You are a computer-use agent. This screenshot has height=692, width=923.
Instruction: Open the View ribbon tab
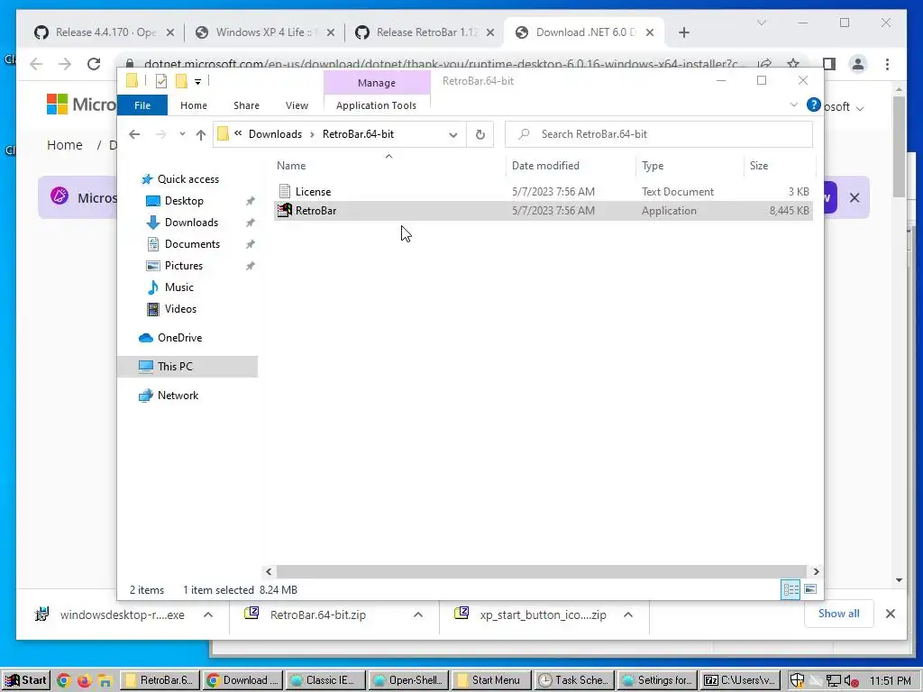point(297,105)
